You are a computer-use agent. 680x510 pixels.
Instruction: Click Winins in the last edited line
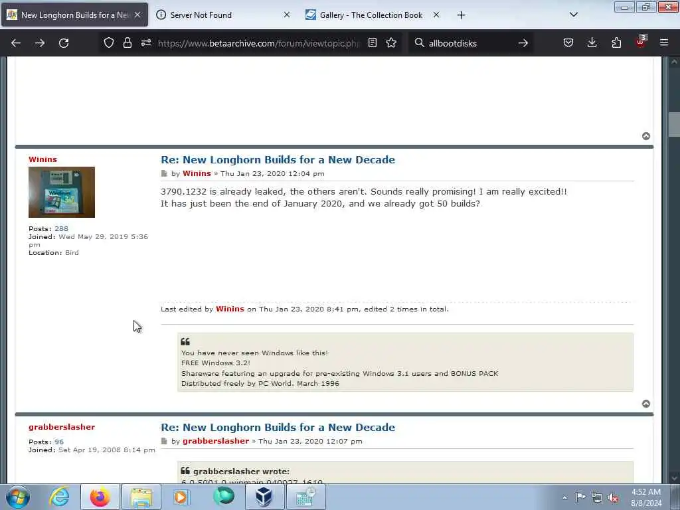(x=230, y=309)
